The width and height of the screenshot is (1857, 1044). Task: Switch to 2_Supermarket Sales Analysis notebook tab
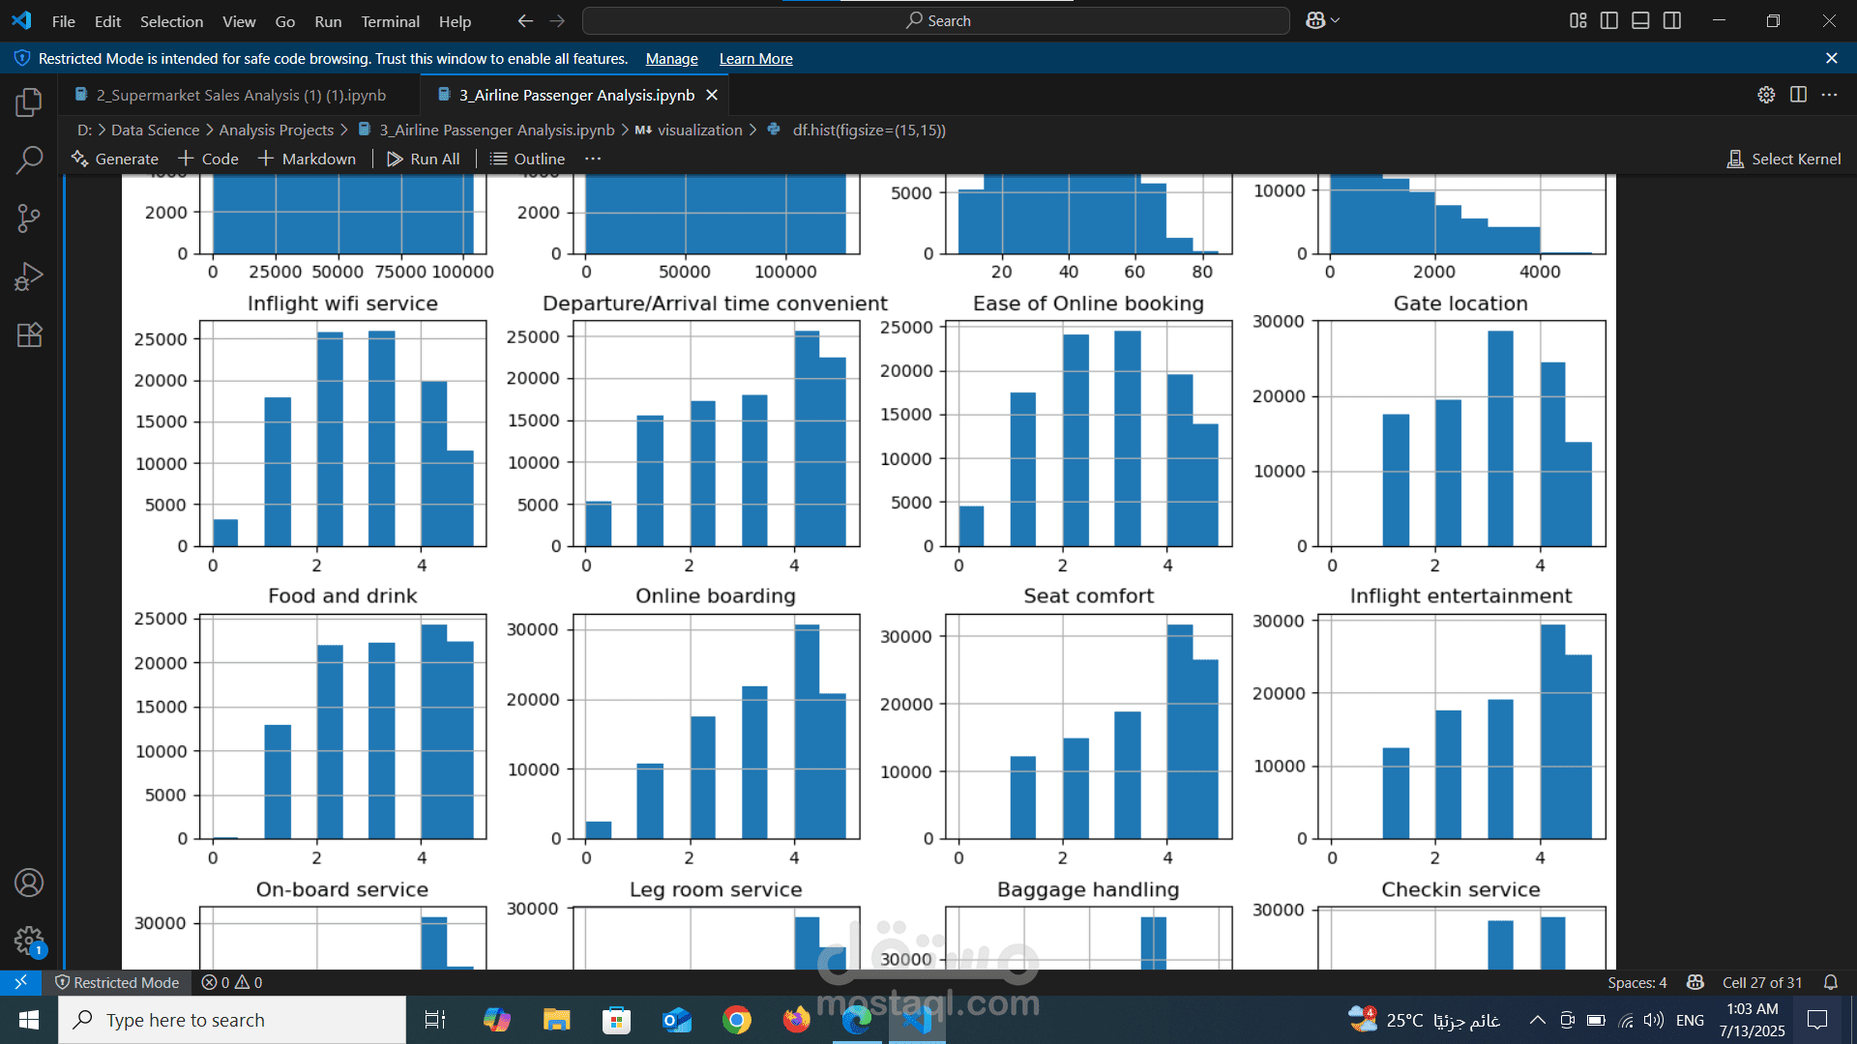tap(239, 95)
